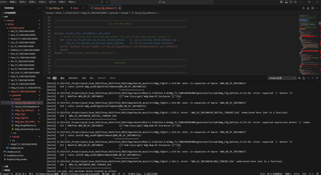The height and width of the screenshot is (175, 321).
Task: Expand the WdgIf_TS_T40D34M10I0R0 folder
Action: click(22, 144)
